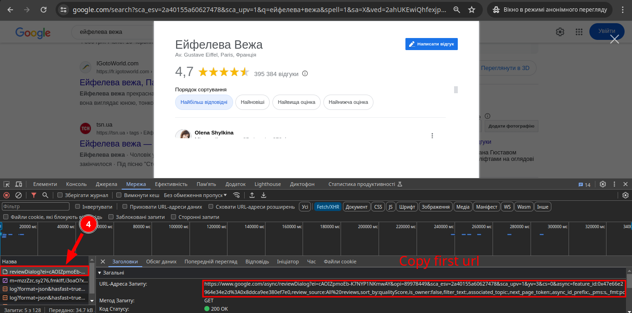Viewport: 632px width, 313px height.
Task: Click the import HAR upload icon
Action: tap(252, 195)
